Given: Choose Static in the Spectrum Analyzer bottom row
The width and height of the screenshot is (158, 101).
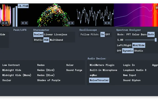Looking at the screenshot, I should [139, 51].
